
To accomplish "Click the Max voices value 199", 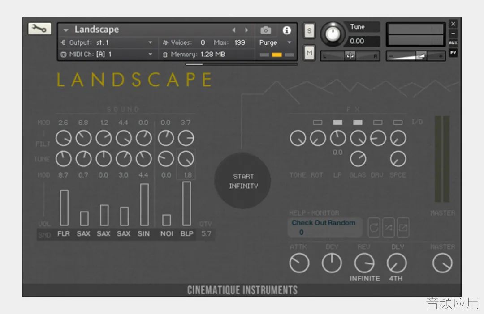I will (239, 42).
